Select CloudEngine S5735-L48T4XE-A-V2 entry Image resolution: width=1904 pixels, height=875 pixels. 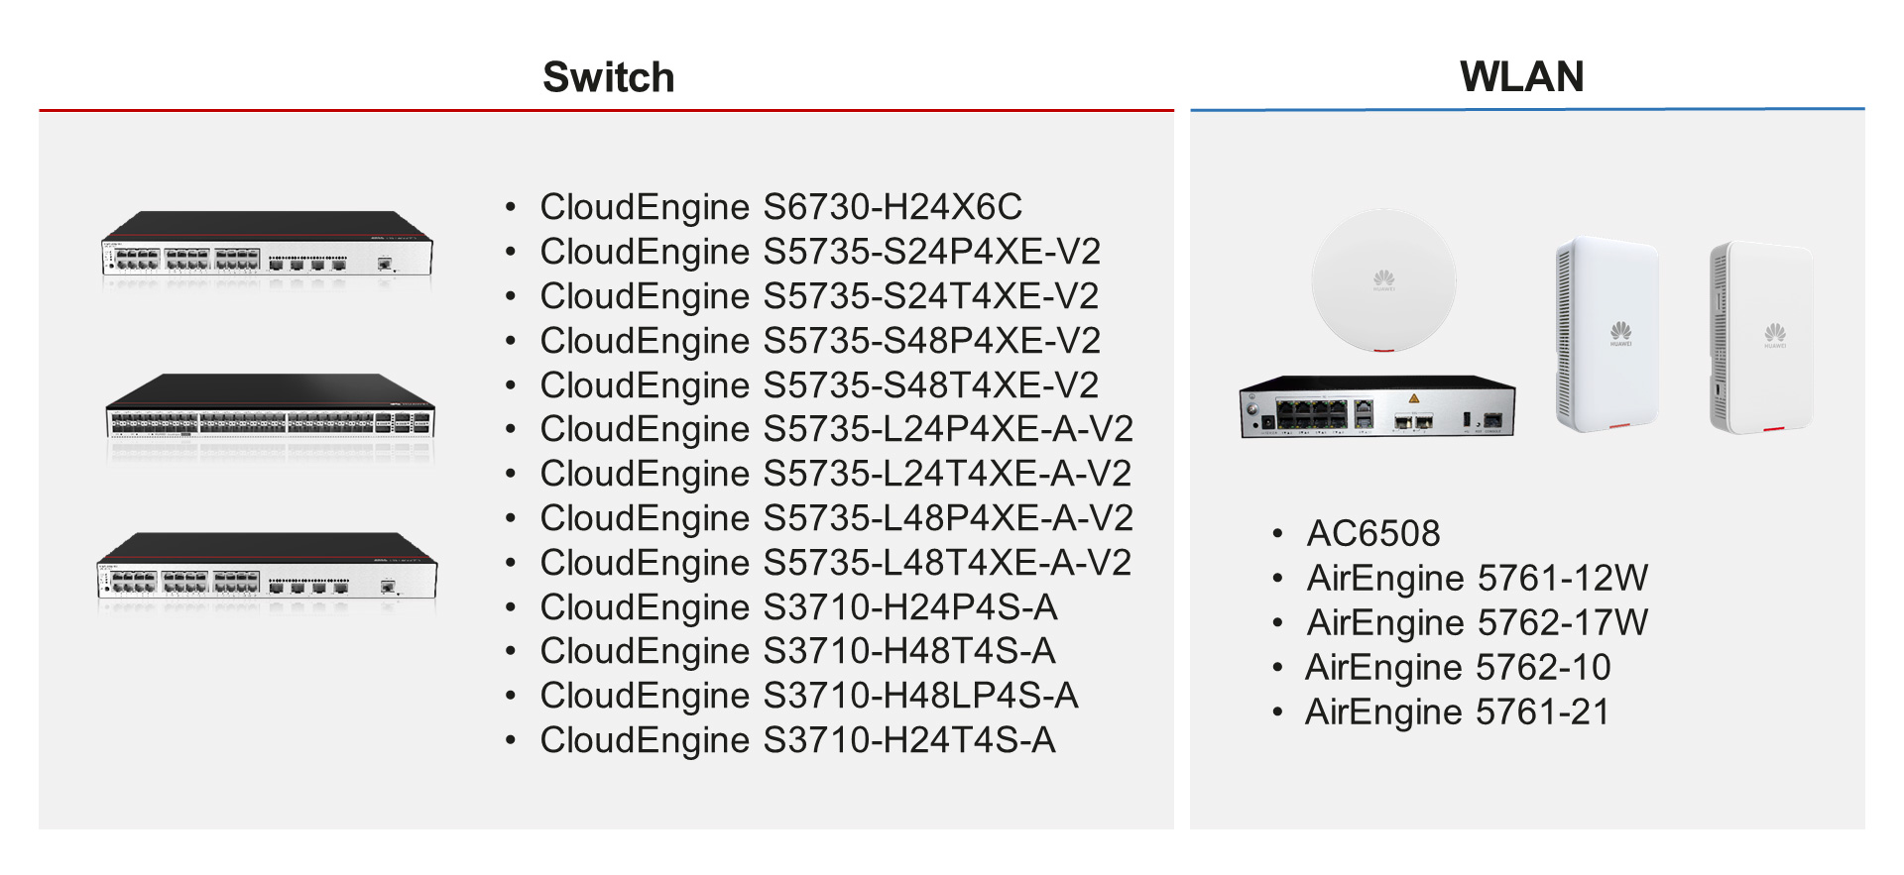coord(836,563)
